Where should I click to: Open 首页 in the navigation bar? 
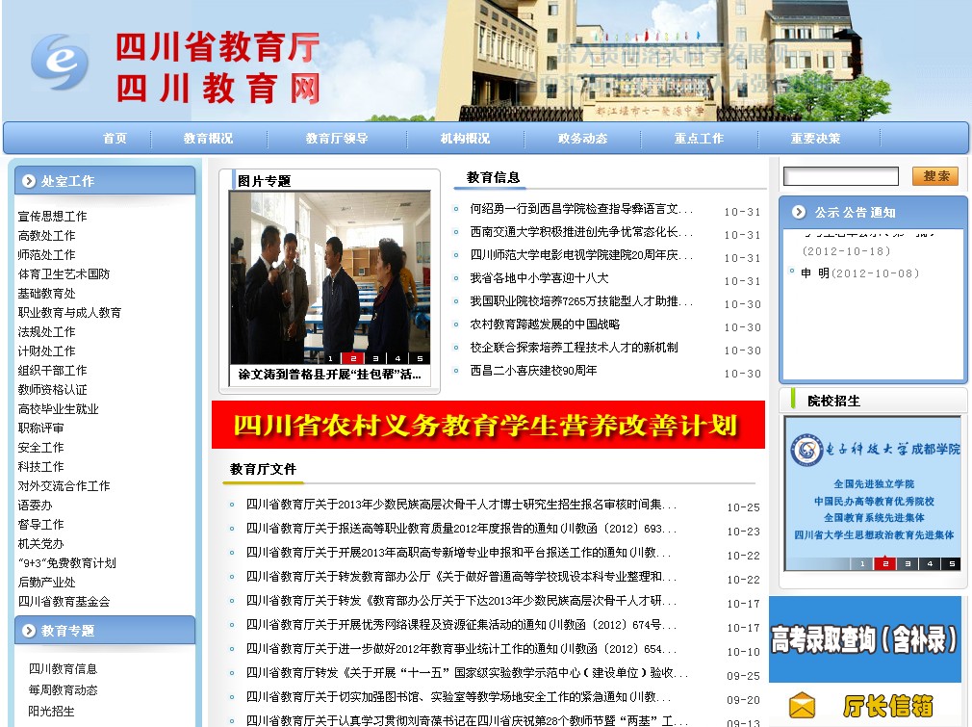tap(115, 139)
